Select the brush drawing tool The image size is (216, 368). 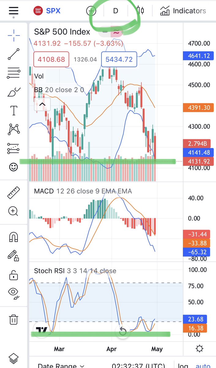(x=13, y=92)
